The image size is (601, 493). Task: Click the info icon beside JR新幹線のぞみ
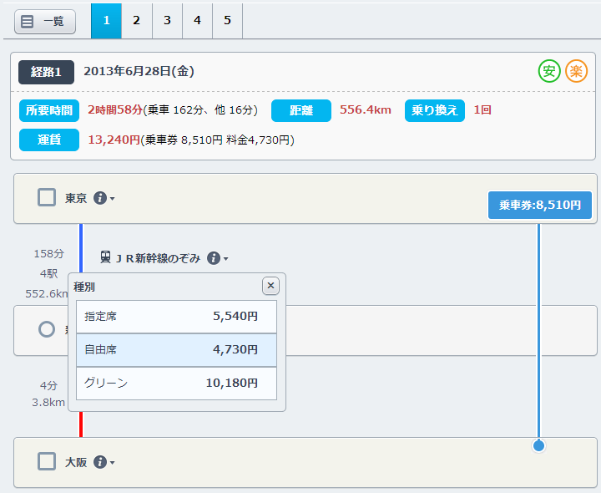pos(214,258)
